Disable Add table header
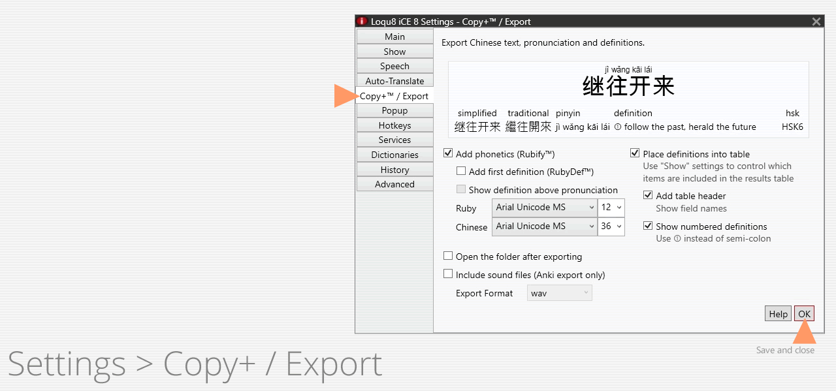Viewport: 836px width, 391px height. click(x=648, y=195)
